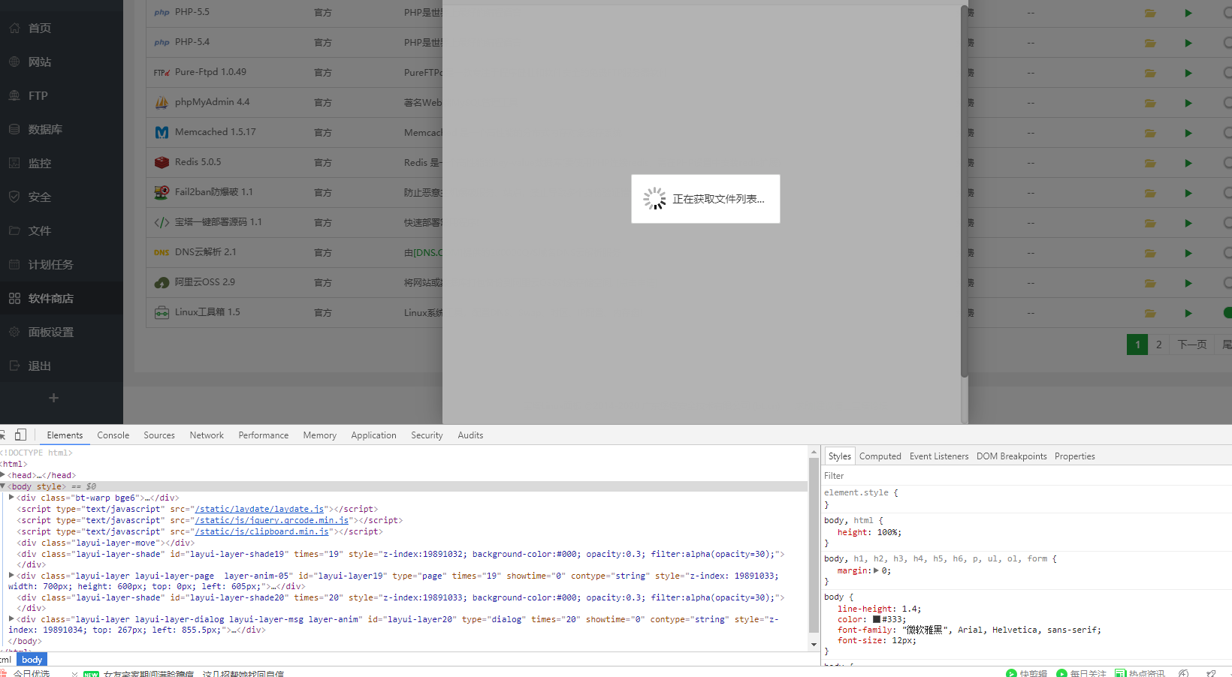
Task: Click the Memcached 1.5.17 logo icon
Action: coord(162,132)
